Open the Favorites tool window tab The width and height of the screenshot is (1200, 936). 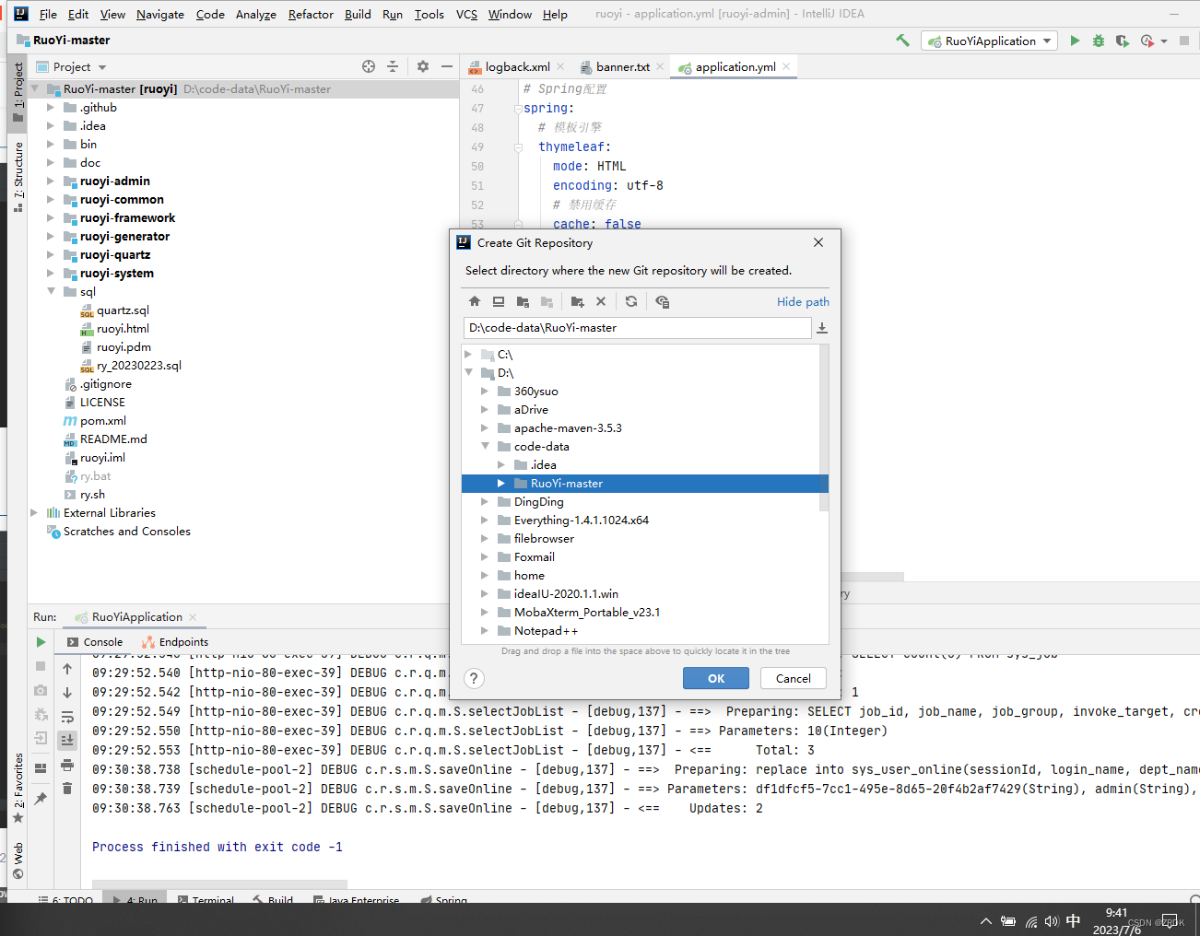click(x=18, y=788)
